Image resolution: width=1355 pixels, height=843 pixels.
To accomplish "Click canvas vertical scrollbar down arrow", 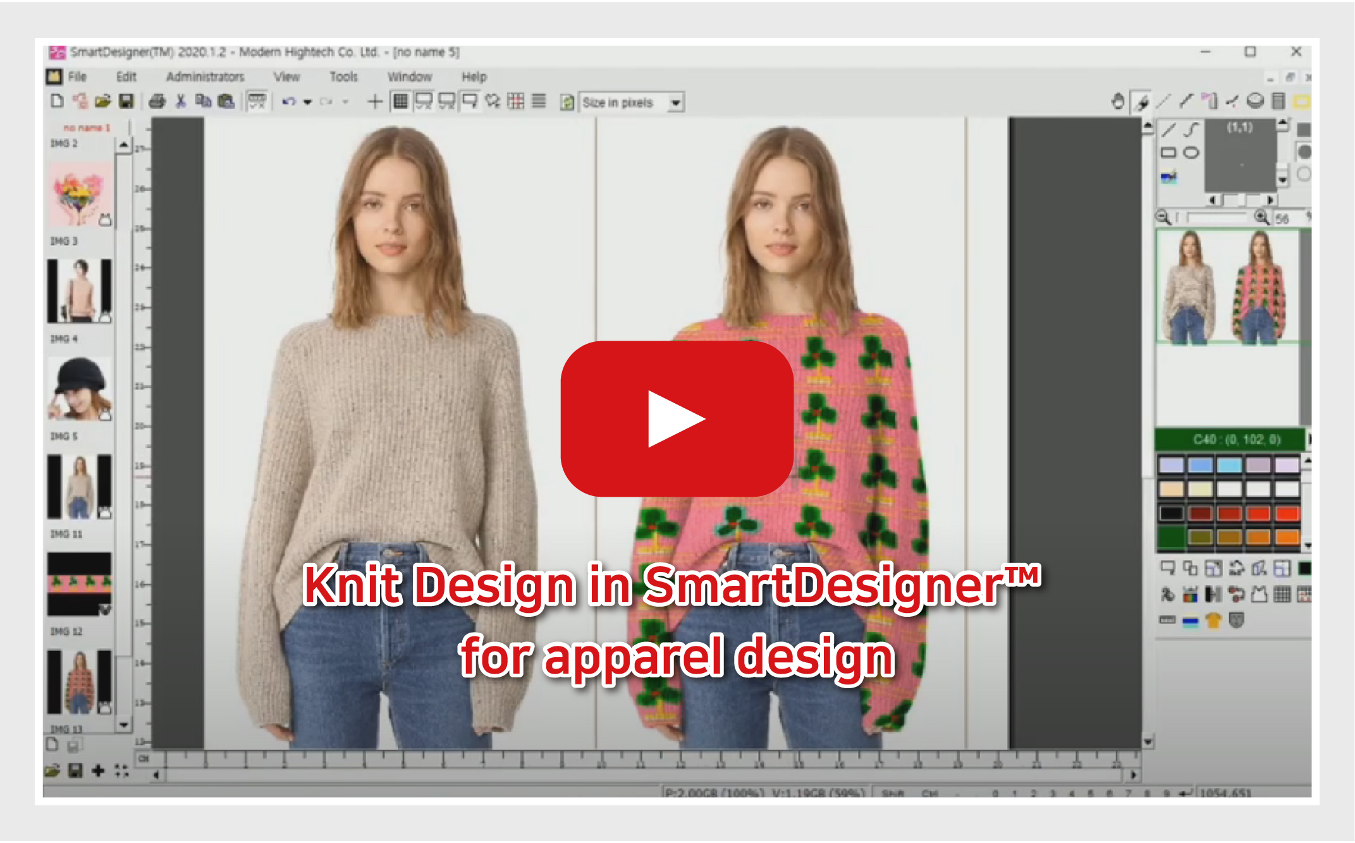I will coord(1148,741).
